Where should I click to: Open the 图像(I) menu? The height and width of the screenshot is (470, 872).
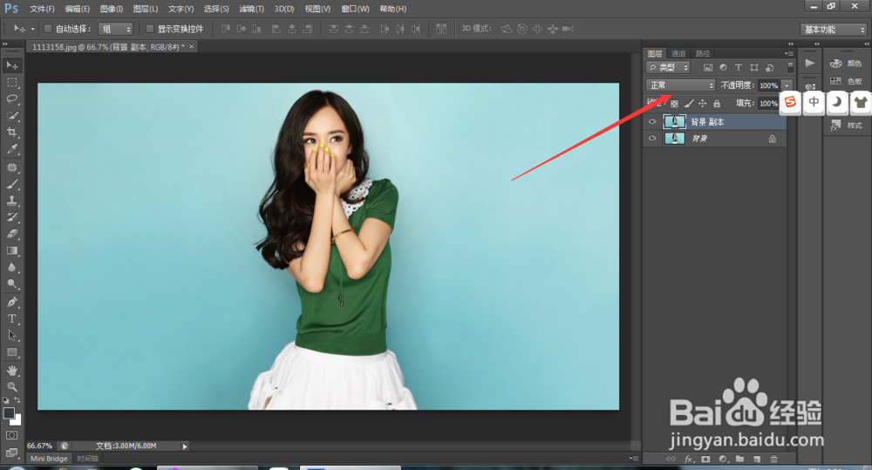[112, 9]
